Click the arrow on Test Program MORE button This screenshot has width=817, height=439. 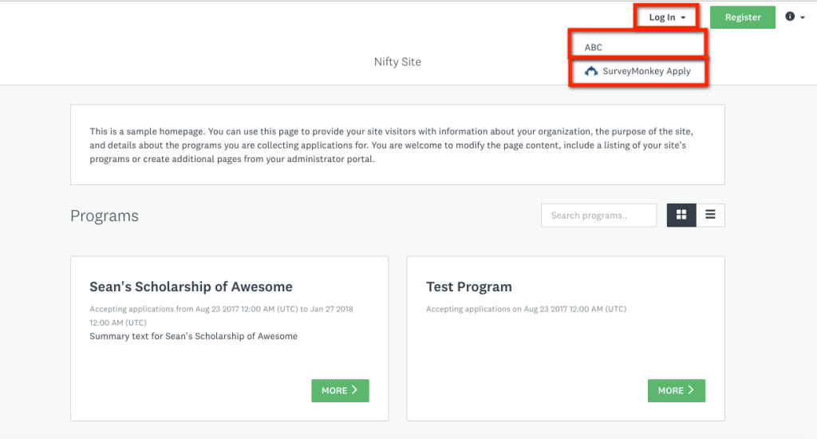(691, 390)
